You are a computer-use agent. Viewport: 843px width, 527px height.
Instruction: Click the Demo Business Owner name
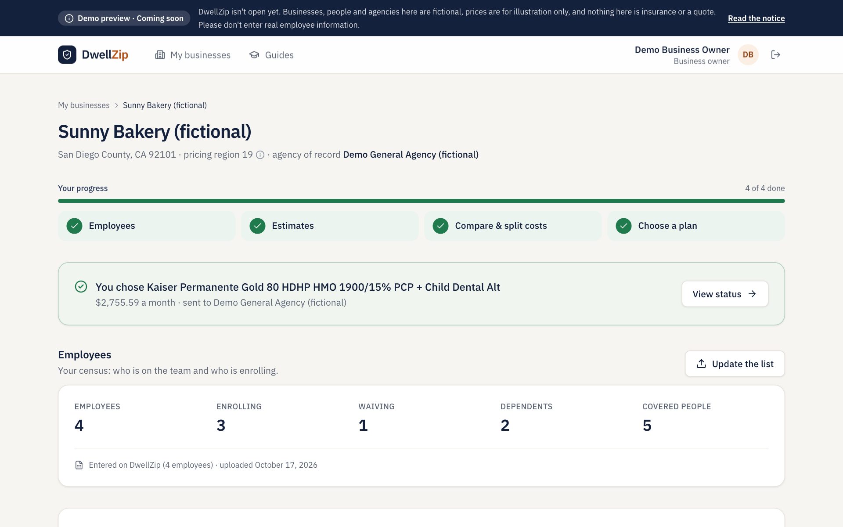(x=682, y=50)
